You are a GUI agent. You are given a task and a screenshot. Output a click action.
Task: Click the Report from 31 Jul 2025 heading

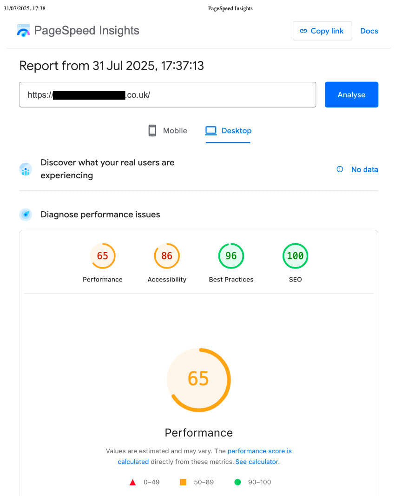click(x=112, y=66)
